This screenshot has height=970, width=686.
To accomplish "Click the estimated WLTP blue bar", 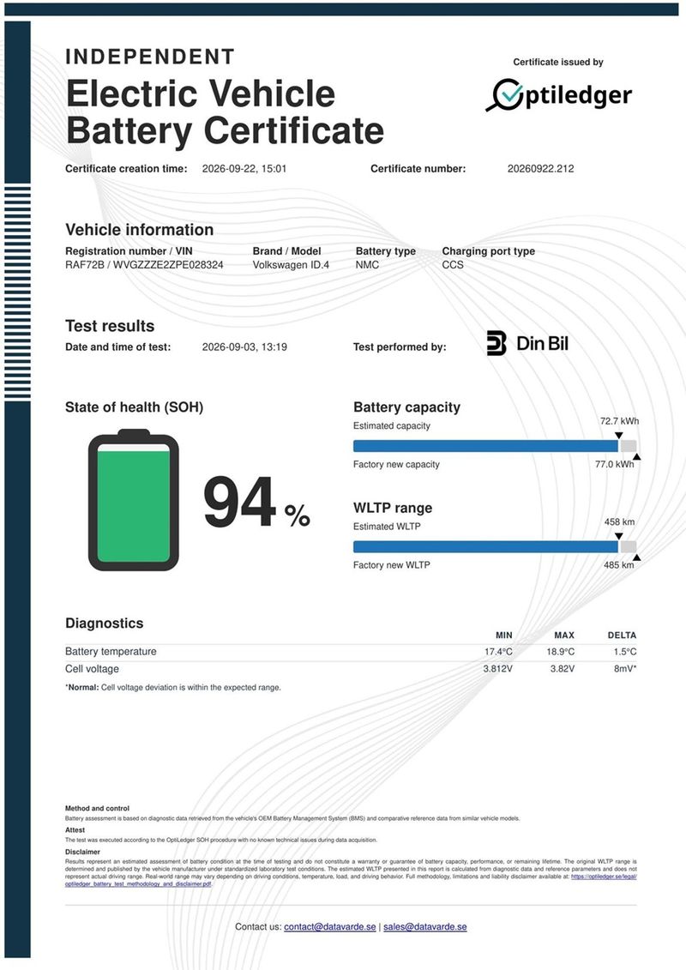I will click(485, 547).
